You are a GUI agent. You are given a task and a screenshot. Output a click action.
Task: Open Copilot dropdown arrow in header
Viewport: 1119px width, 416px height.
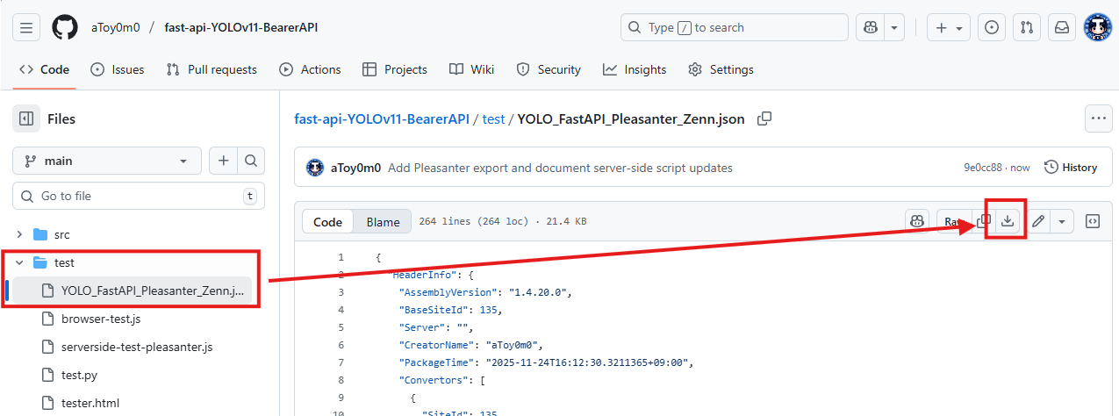coord(894,27)
